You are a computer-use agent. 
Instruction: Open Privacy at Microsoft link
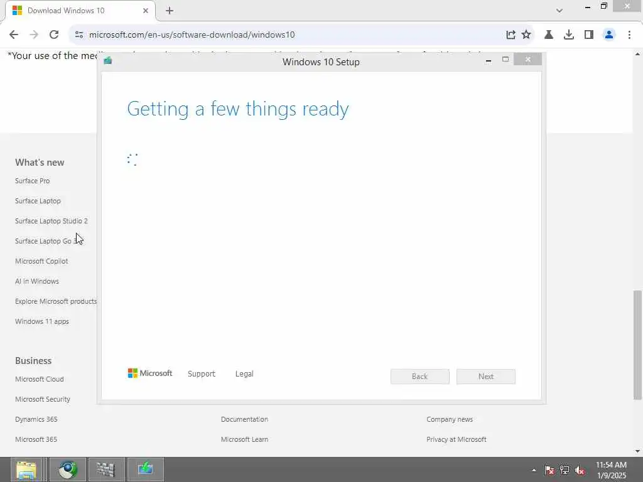[x=457, y=439]
